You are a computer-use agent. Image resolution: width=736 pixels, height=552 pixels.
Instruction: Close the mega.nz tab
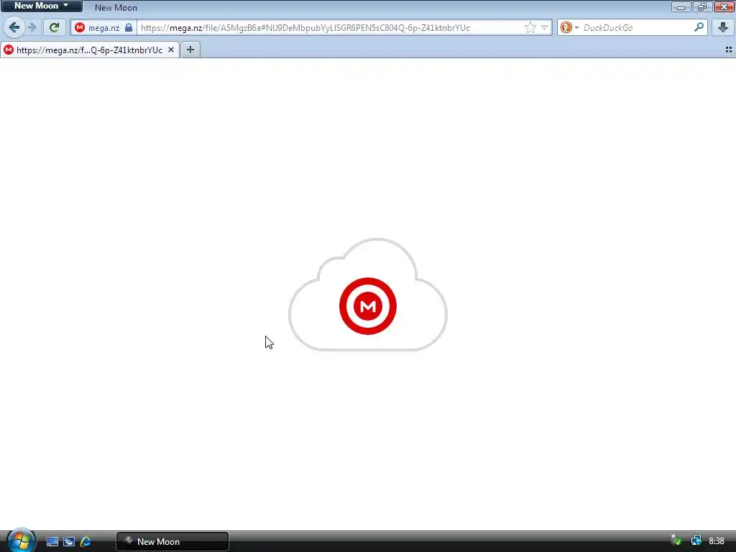point(171,50)
